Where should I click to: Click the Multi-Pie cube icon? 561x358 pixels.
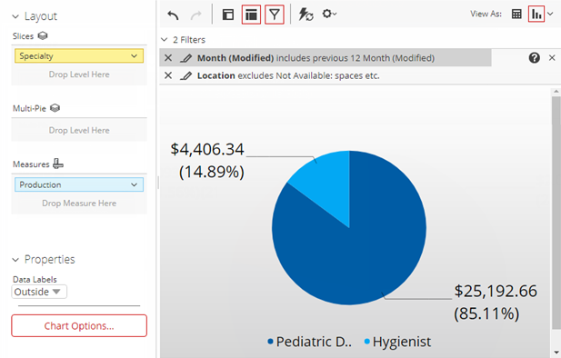tap(55, 107)
